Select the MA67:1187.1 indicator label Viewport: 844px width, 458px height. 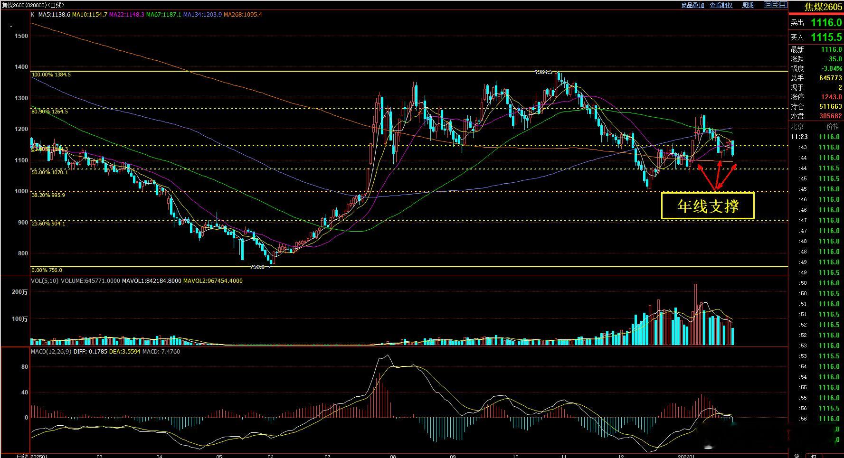tap(163, 15)
